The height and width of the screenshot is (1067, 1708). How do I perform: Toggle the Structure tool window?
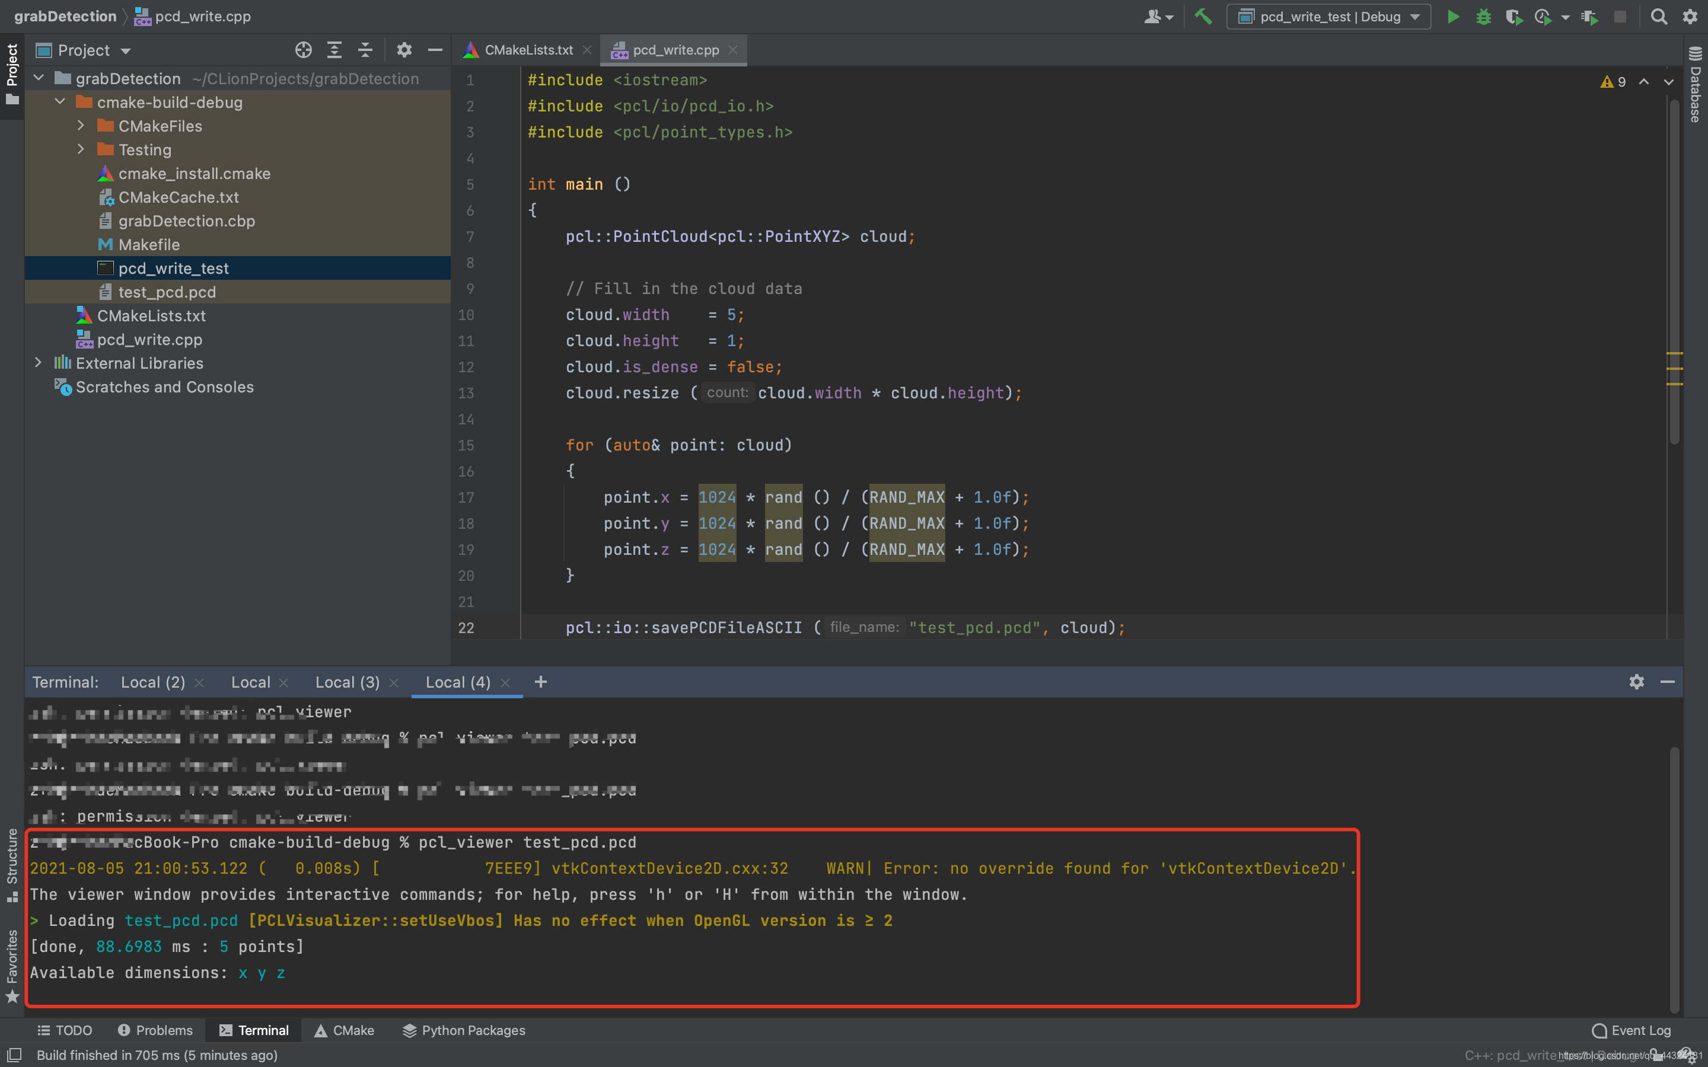[12, 864]
